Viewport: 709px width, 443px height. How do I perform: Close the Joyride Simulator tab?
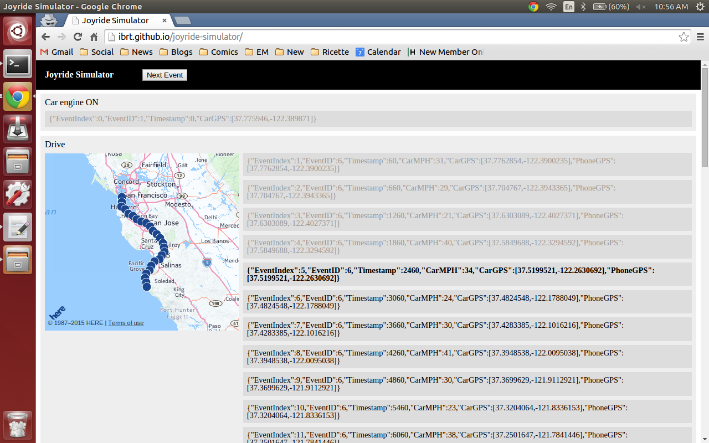(x=165, y=20)
